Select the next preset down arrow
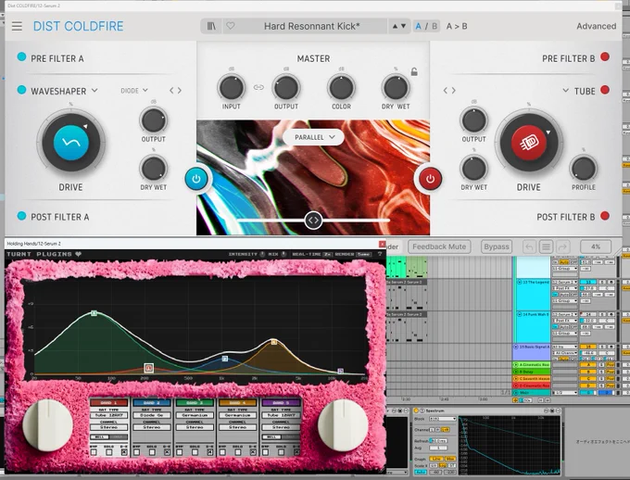 click(x=403, y=26)
